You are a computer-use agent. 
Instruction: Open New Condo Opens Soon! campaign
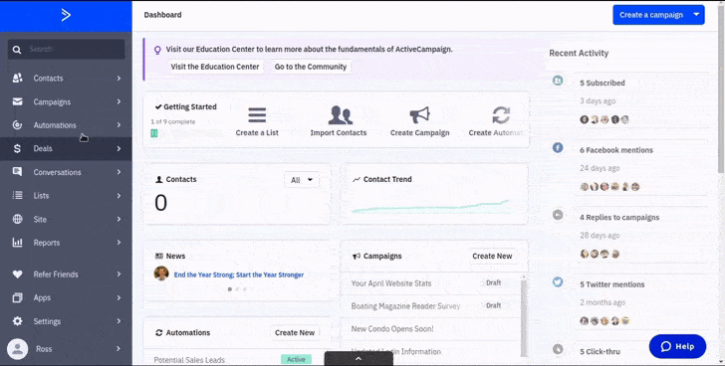[x=392, y=329]
